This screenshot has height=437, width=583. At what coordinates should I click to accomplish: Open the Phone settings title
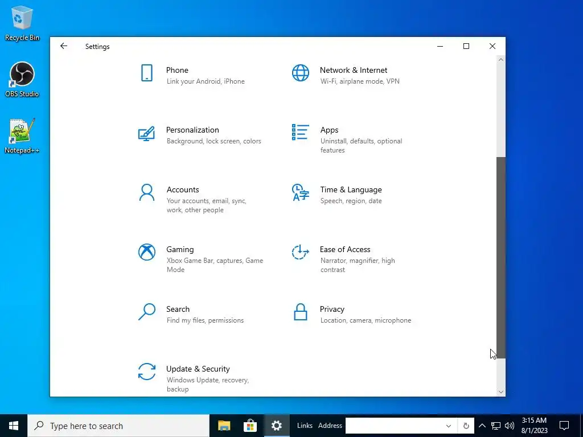(177, 70)
